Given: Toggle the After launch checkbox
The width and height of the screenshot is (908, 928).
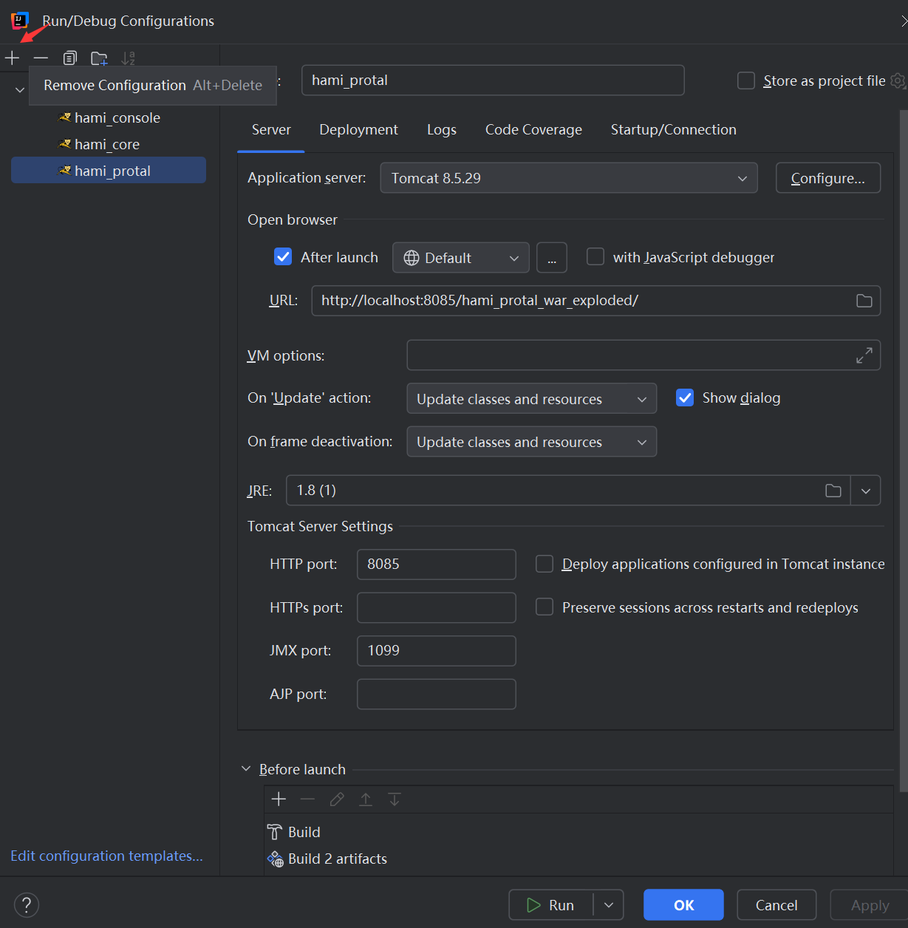Looking at the screenshot, I should point(283,256).
